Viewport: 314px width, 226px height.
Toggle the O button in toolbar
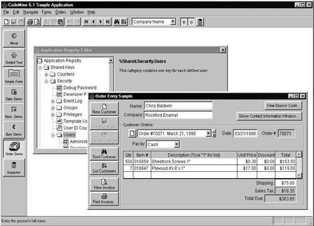pos(191,22)
